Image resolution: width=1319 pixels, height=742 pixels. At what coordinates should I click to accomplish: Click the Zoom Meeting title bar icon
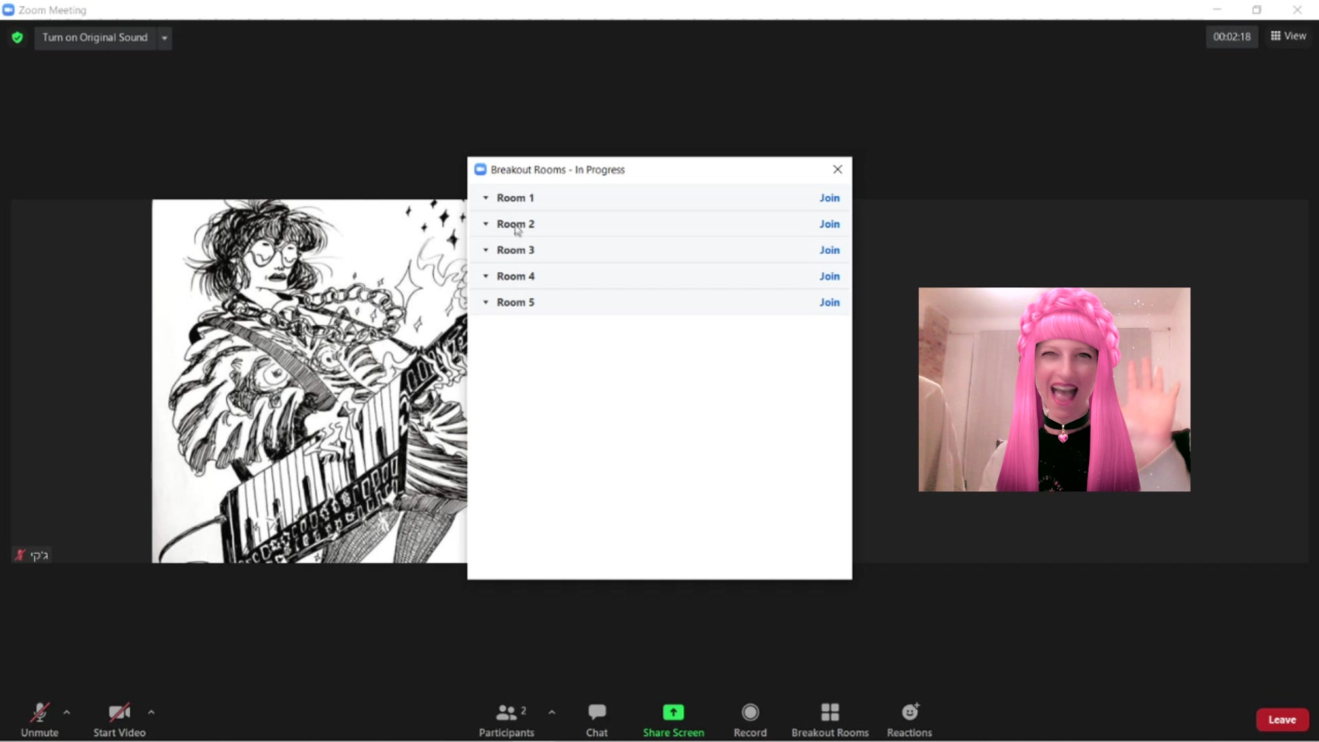(x=9, y=10)
